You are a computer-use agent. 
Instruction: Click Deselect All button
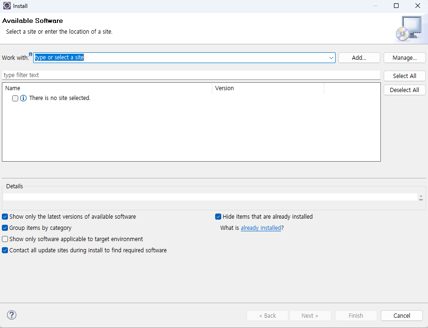pyautogui.click(x=405, y=90)
